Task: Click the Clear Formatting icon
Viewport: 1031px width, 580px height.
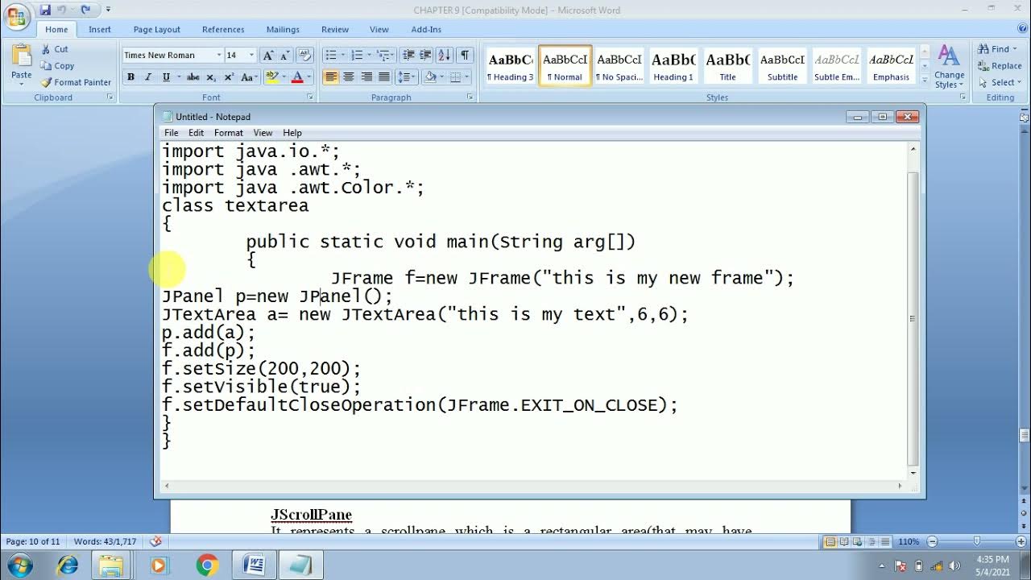Action: (304, 55)
